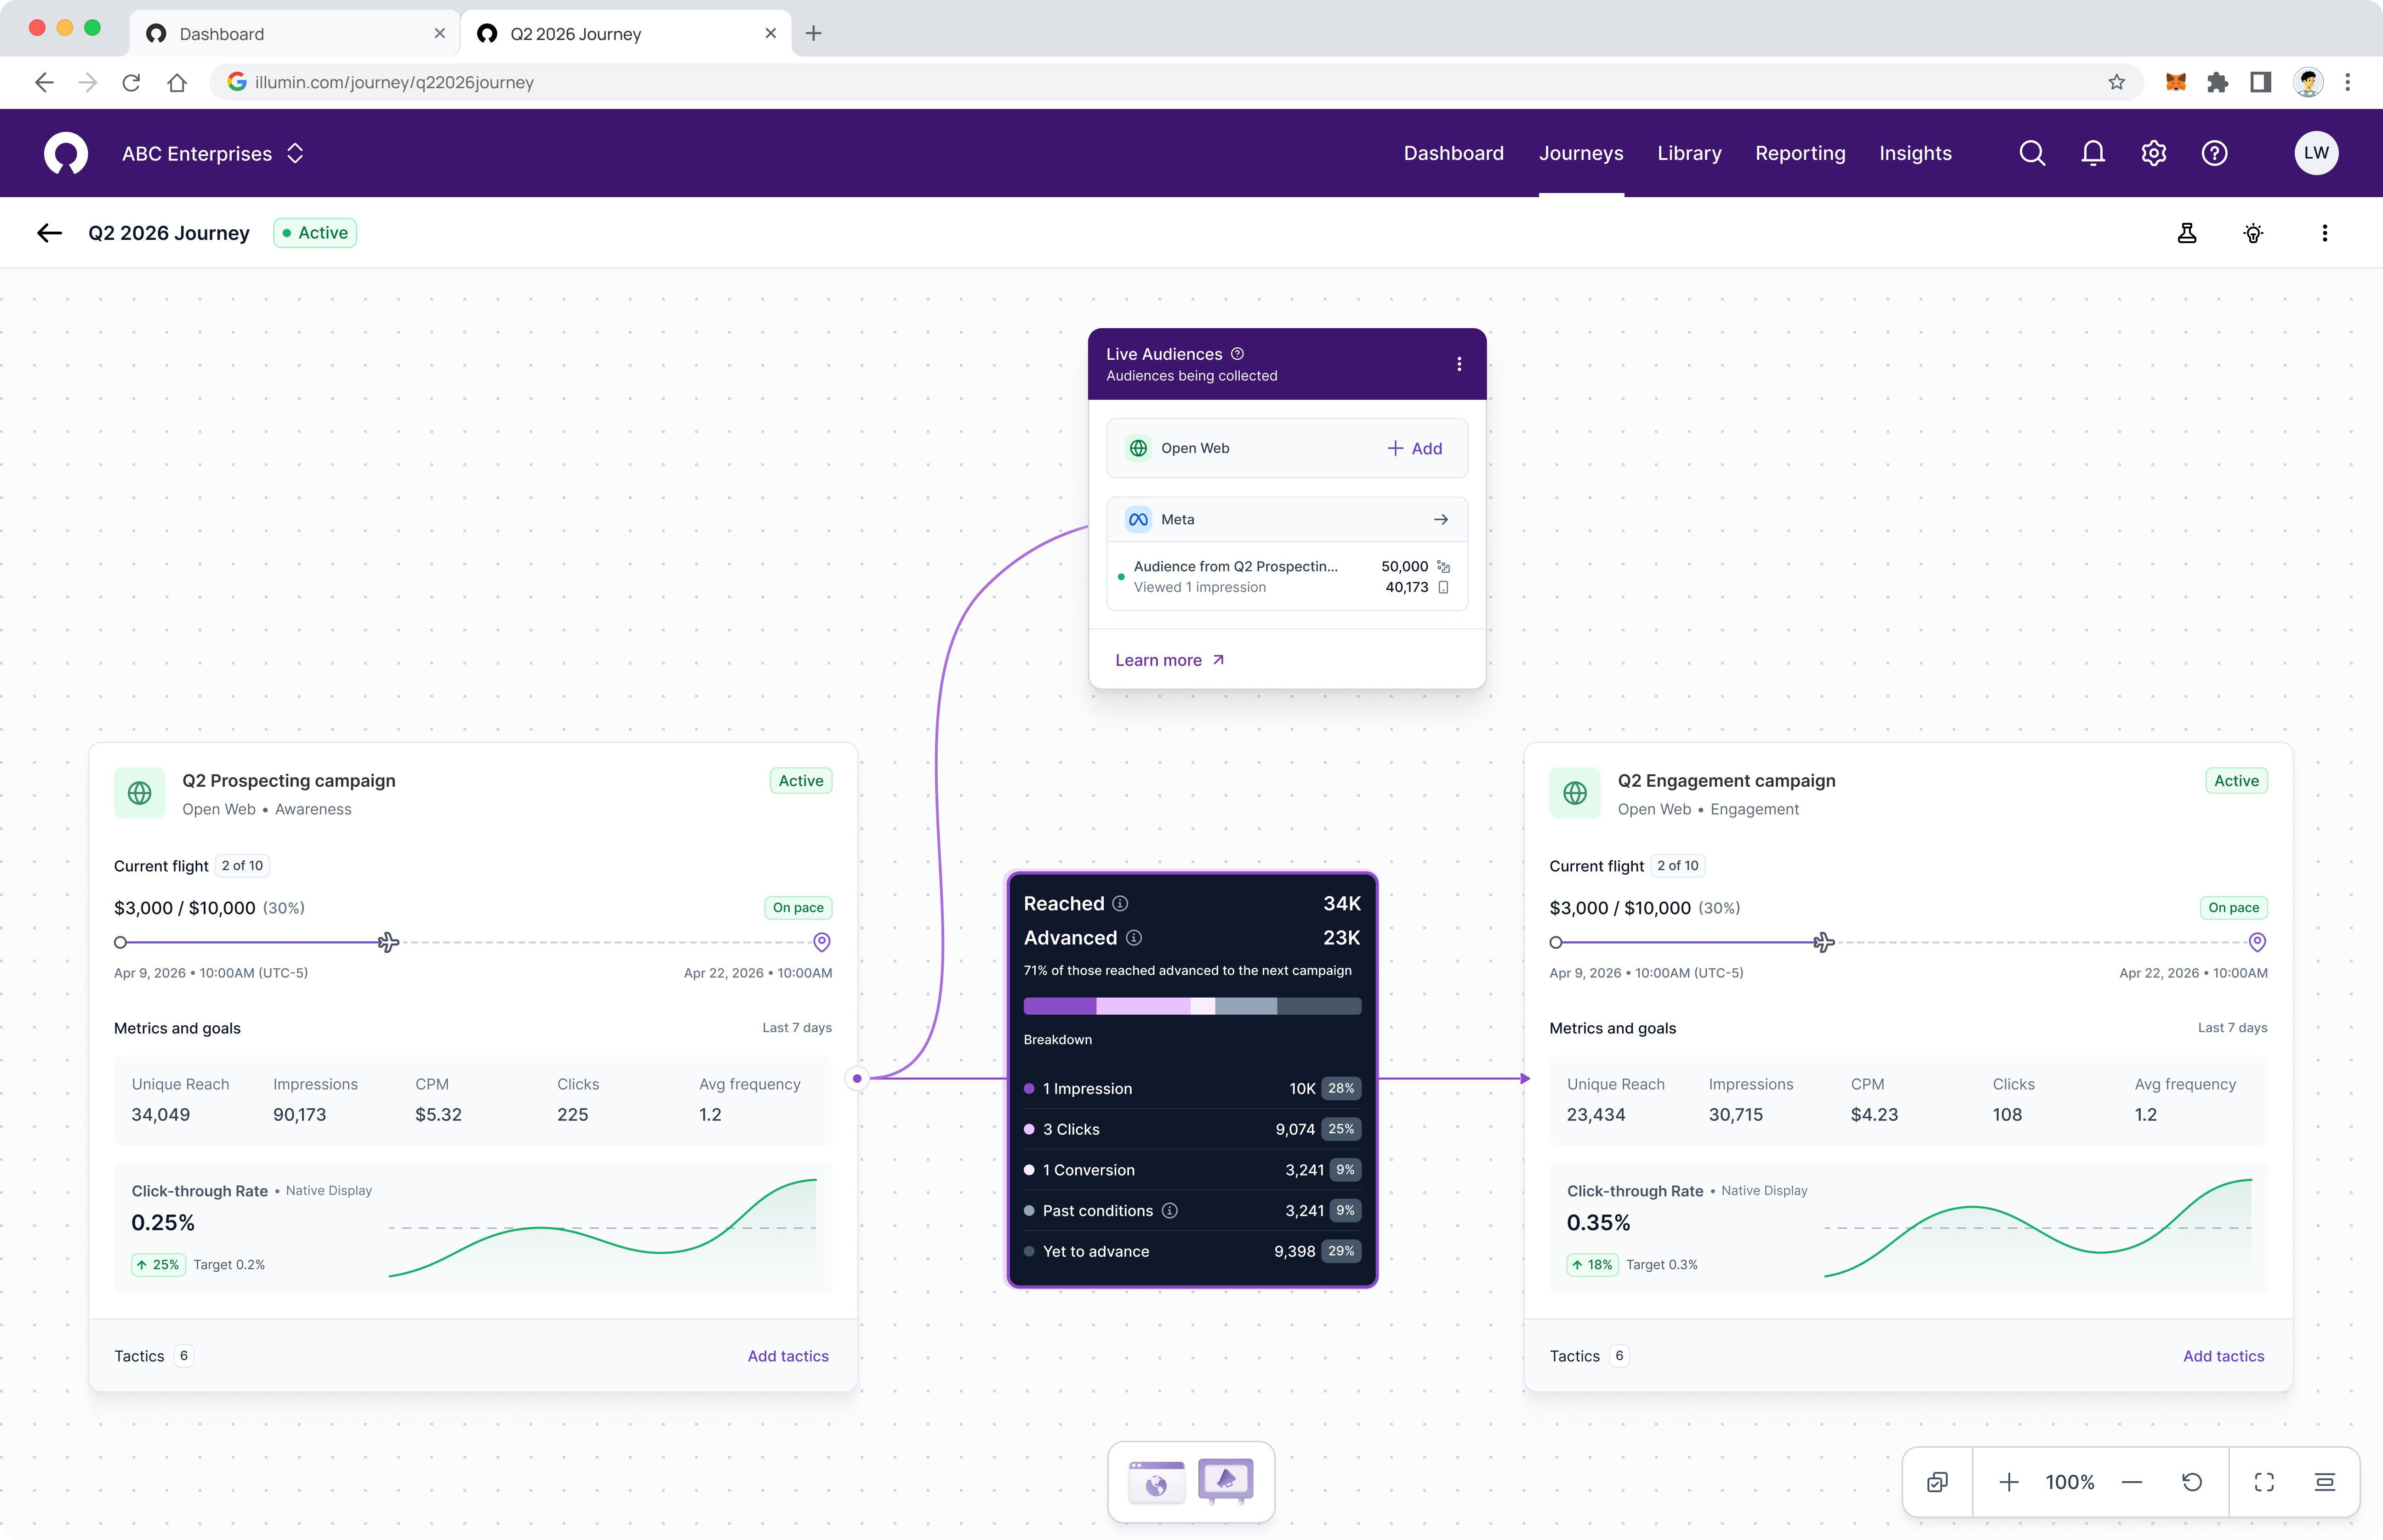
Task: Open the search icon in top navigation
Action: coord(2031,153)
